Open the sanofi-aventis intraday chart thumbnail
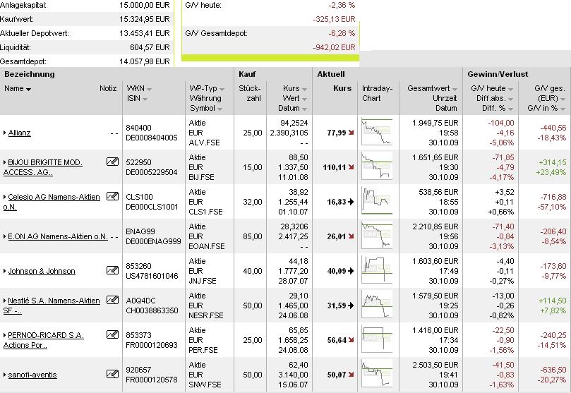This screenshot has height=393, width=571. click(377, 374)
